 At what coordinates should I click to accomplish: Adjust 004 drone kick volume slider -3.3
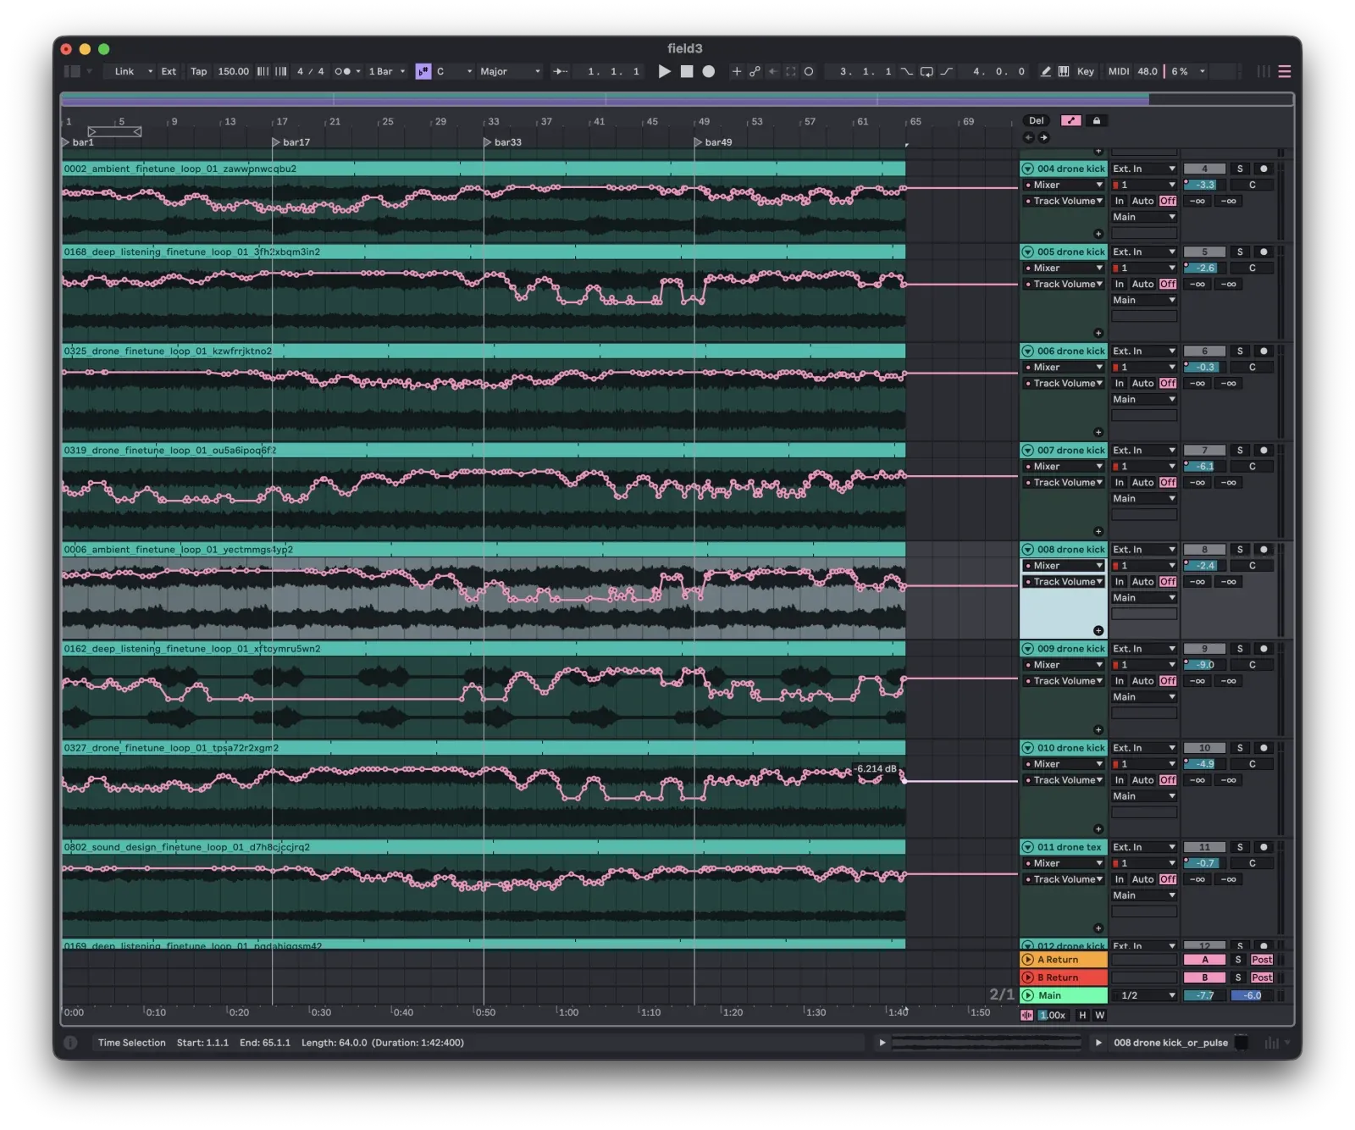[x=1204, y=185]
